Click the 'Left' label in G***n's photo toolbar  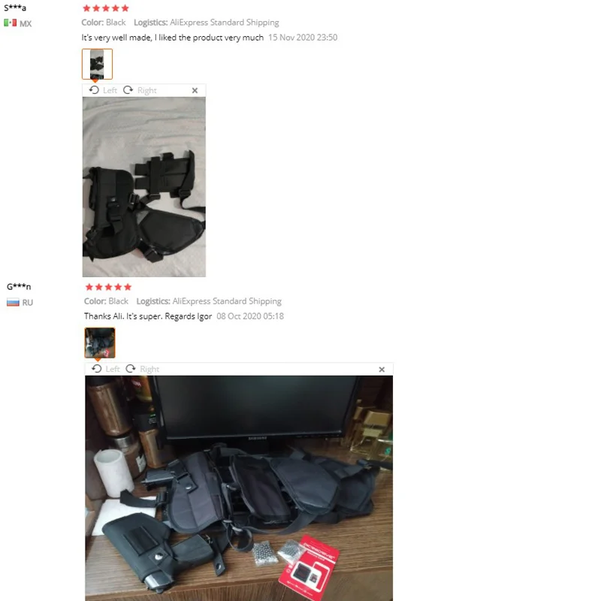coord(113,369)
